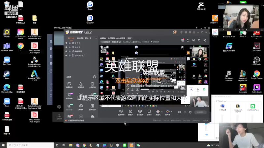Open the LINE call chat sidebar icon
This screenshot has height=148, width=264.
tap(51, 49)
